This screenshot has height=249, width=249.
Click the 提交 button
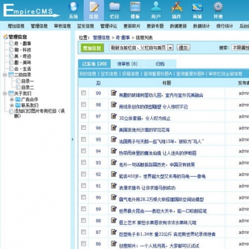pyautogui.click(x=183, y=47)
